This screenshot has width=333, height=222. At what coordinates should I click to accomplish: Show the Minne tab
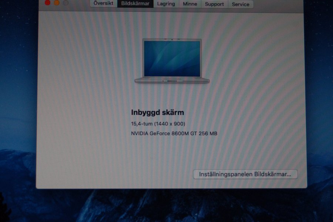click(190, 4)
